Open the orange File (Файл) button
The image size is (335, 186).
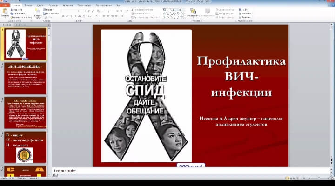pyautogui.click(x=5, y=4)
